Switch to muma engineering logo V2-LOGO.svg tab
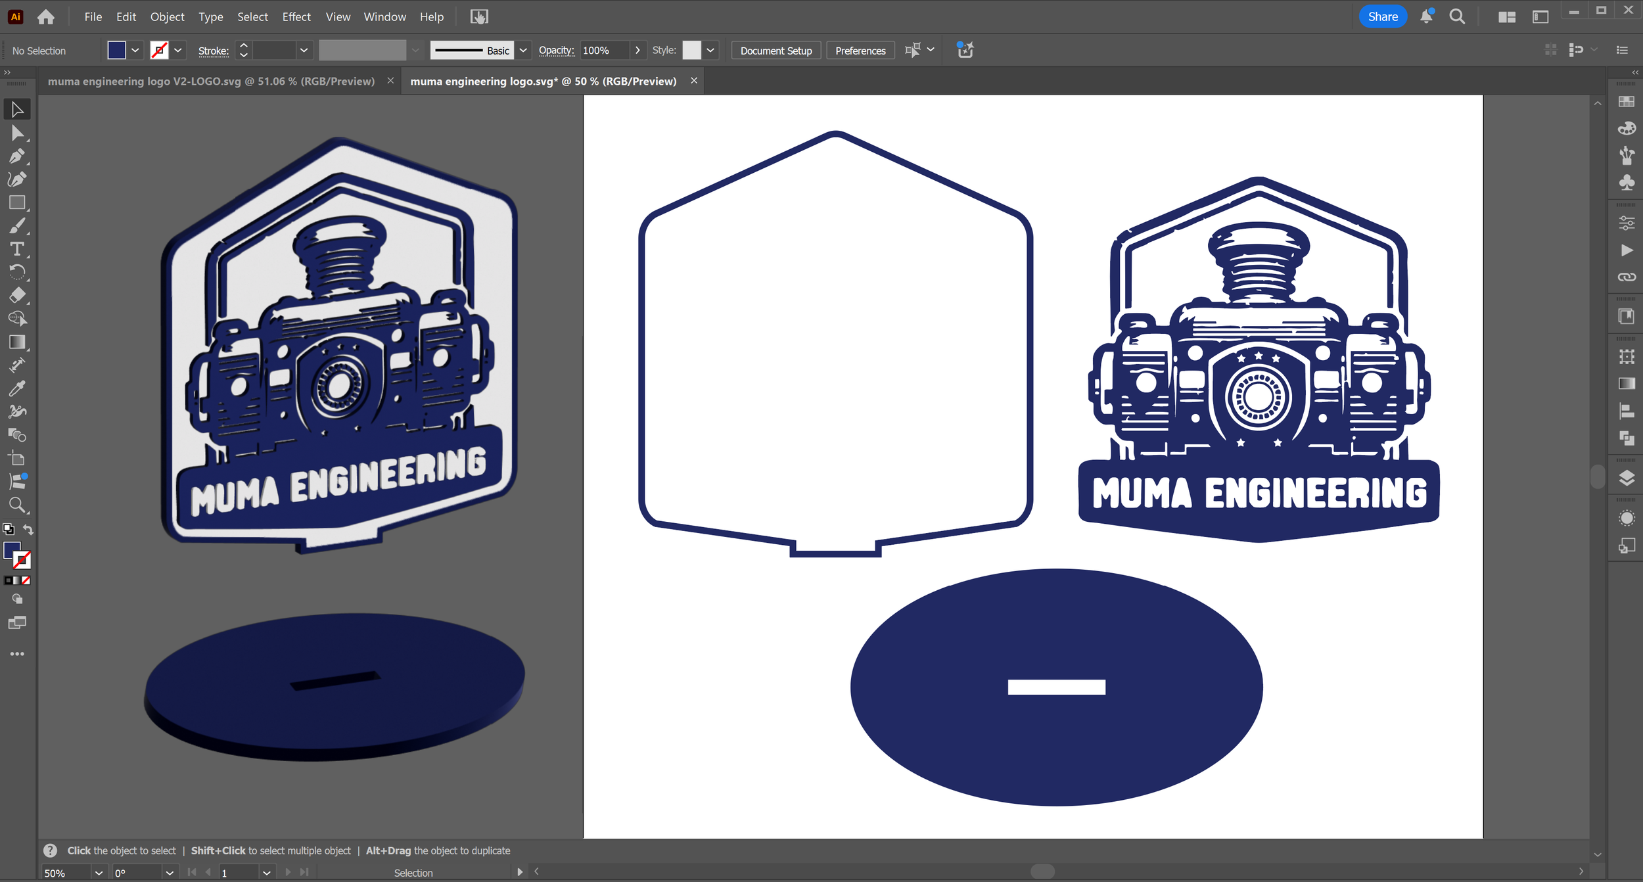This screenshot has height=882, width=1643. click(x=211, y=81)
